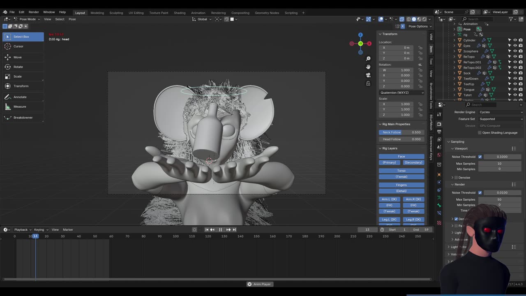Switch to the Sculpting workspace tab

tap(116, 13)
